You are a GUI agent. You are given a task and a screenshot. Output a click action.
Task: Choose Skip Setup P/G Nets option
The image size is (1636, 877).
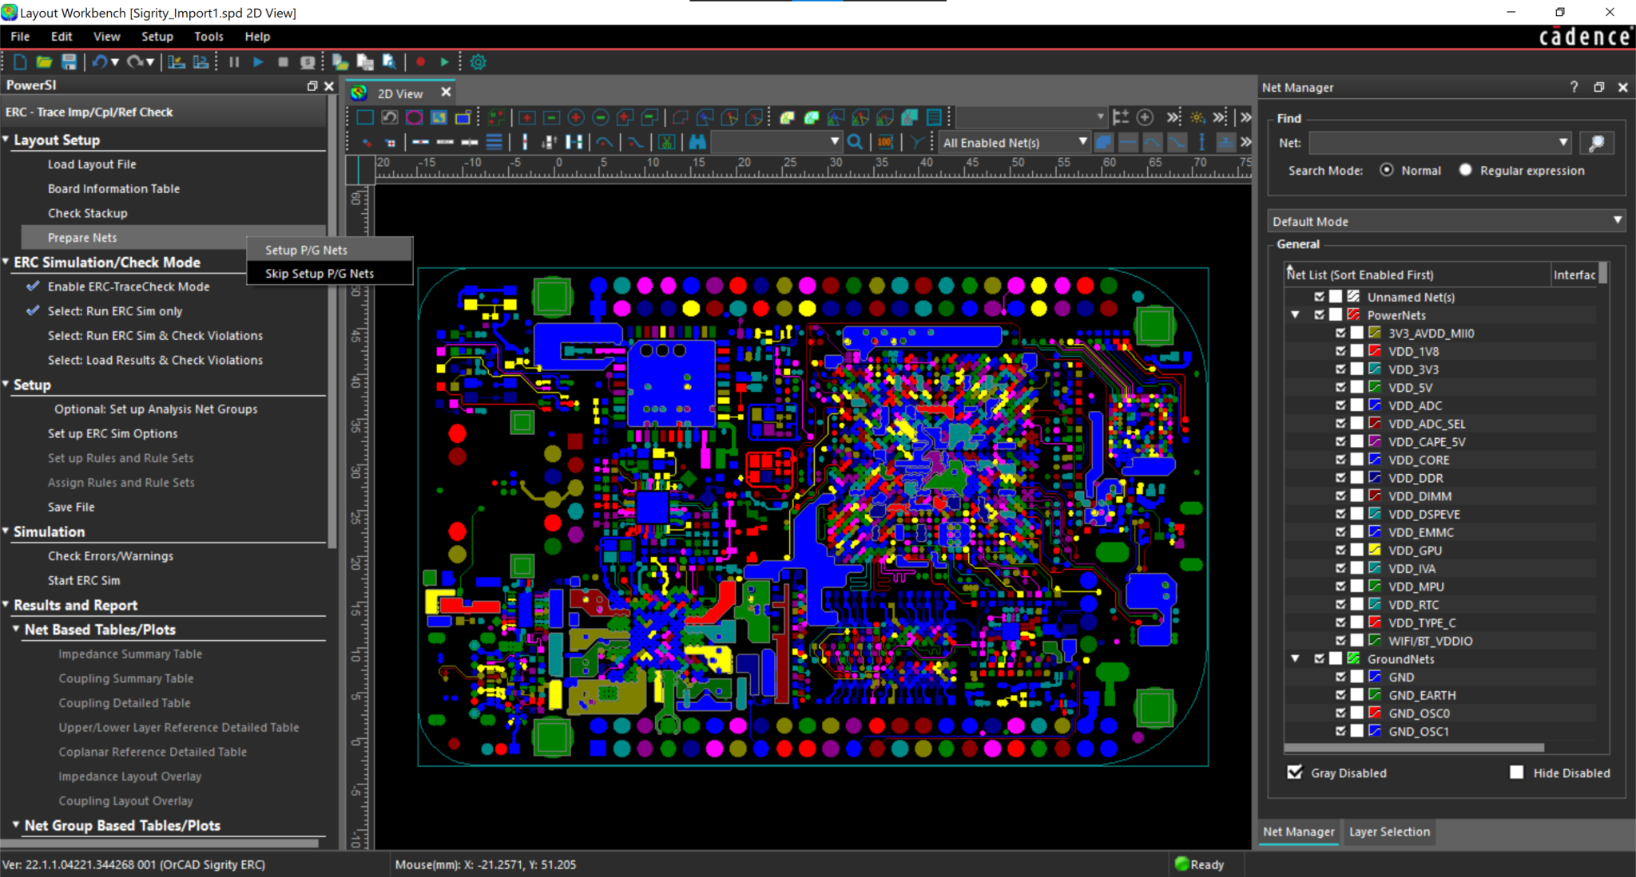point(320,273)
